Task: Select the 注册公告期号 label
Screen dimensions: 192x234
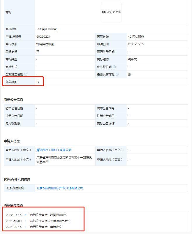Action: (106, 116)
